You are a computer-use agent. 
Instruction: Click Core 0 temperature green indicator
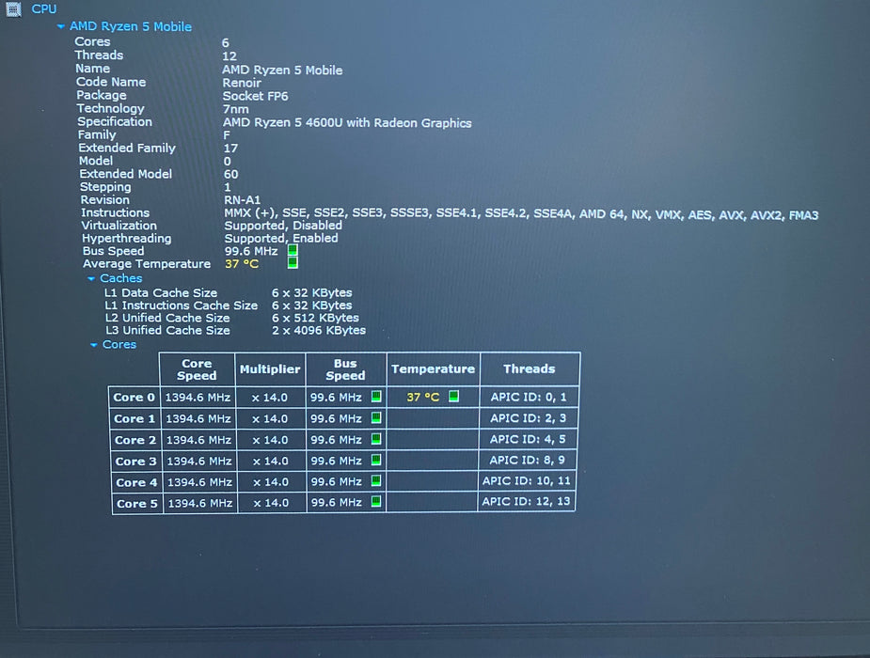(x=453, y=396)
